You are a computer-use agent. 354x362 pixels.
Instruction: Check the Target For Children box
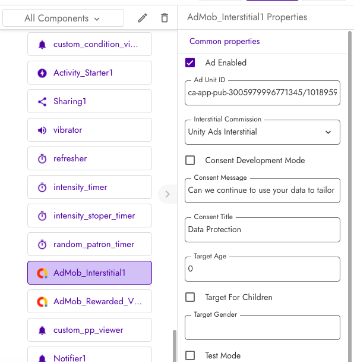190,297
